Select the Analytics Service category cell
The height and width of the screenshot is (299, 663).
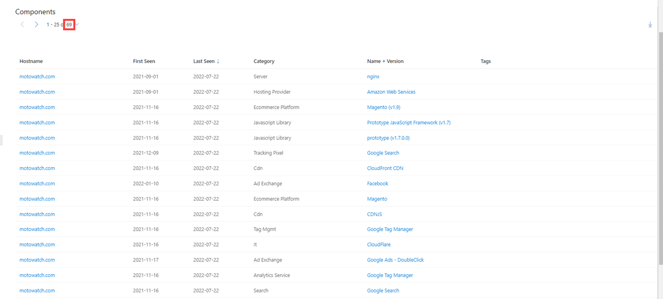pos(272,275)
